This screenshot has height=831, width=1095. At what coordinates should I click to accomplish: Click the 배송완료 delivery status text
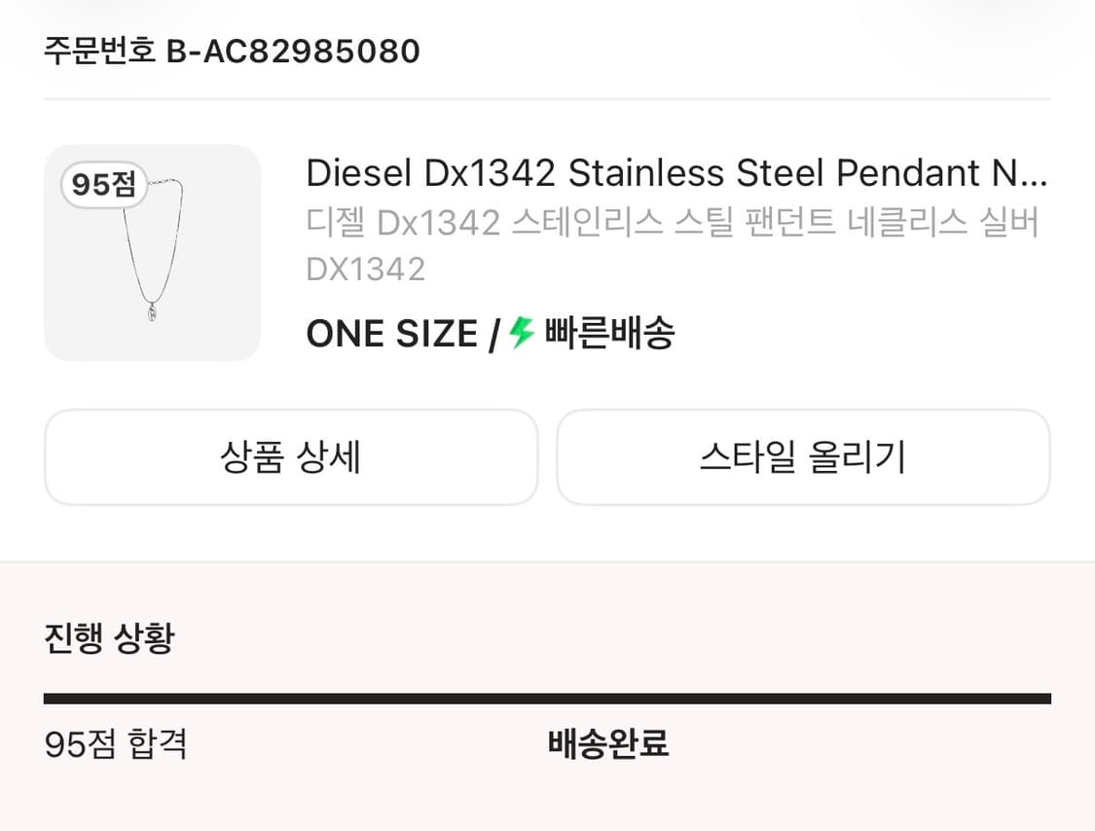(610, 745)
